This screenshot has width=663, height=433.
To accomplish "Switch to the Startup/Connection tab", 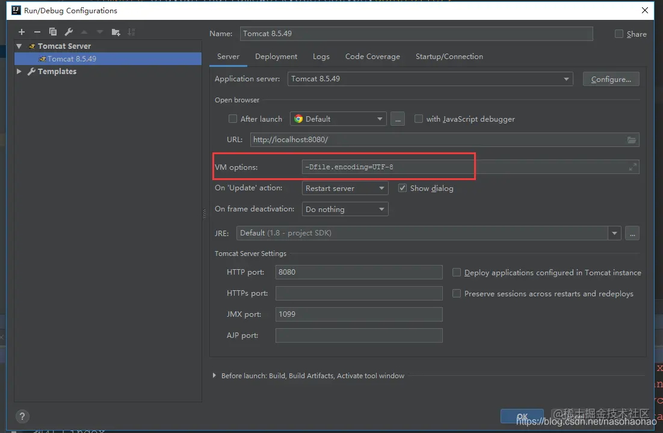I will click(449, 57).
